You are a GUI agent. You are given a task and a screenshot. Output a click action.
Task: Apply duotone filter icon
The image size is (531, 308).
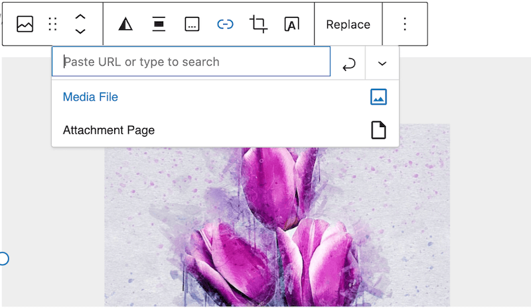click(125, 24)
